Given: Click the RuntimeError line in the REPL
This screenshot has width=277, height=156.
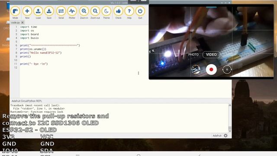Looking at the screenshot, I should point(37,112).
